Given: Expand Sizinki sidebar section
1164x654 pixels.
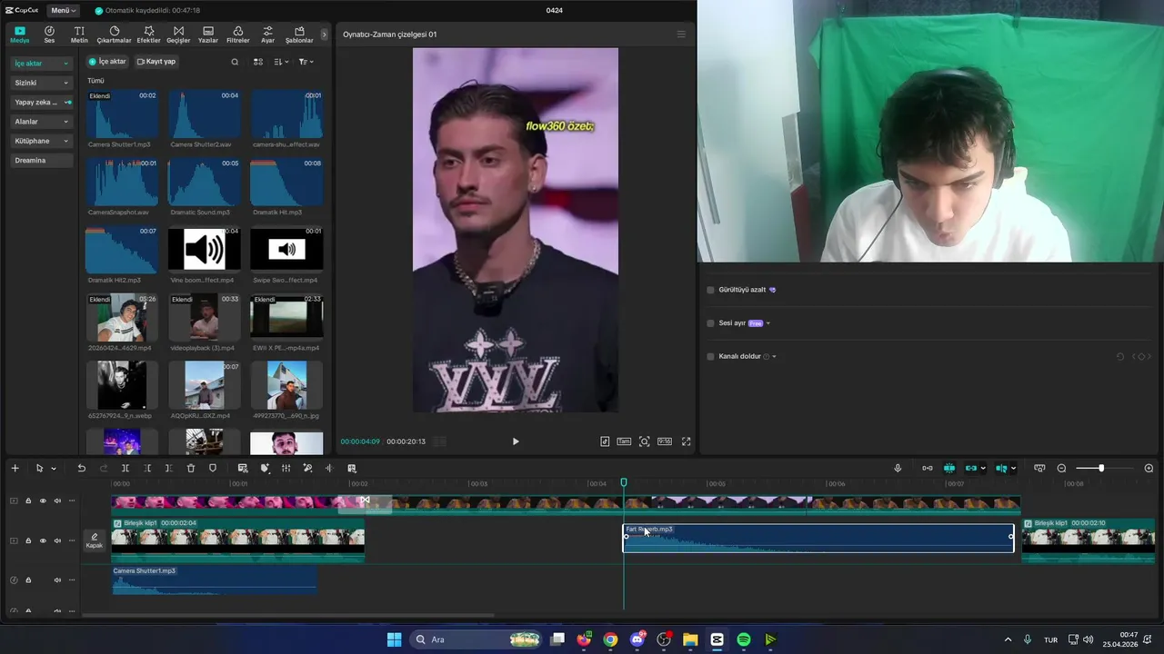Looking at the screenshot, I should click(x=42, y=83).
